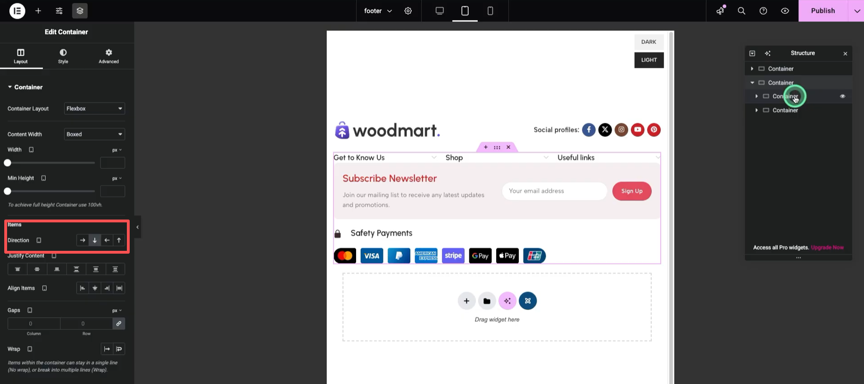The height and width of the screenshot is (384, 864).
Task: Change Gaps unit px dropdown
Action: 117,311
